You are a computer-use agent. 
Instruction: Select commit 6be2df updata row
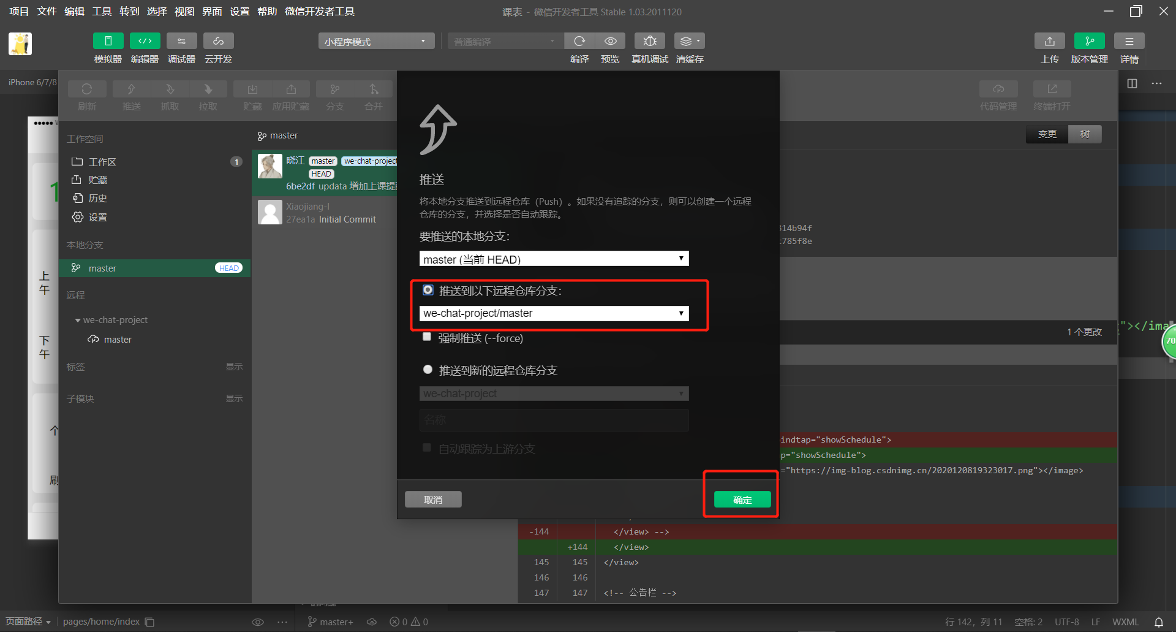(x=325, y=173)
